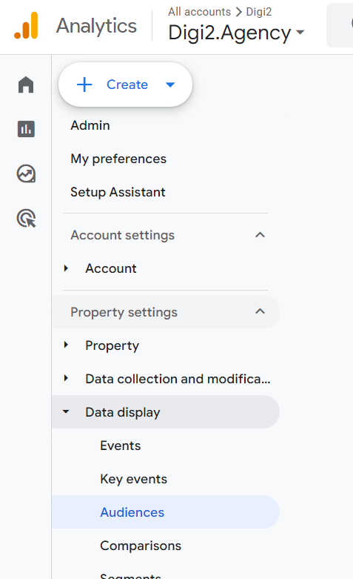The width and height of the screenshot is (353, 579).
Task: Collapse the Account settings section chevron
Action: [260, 235]
